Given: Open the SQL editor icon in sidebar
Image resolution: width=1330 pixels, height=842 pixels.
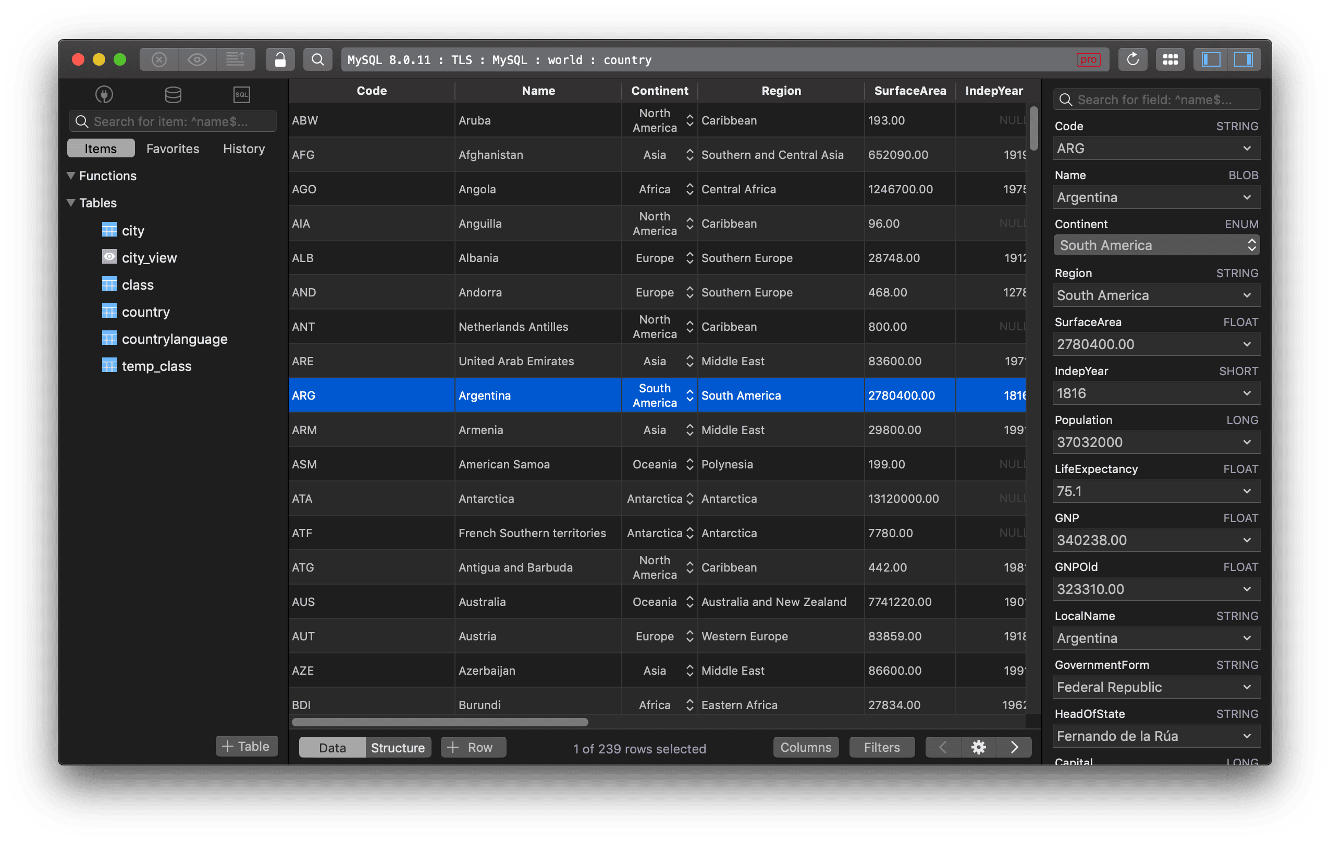Looking at the screenshot, I should coord(242,94).
